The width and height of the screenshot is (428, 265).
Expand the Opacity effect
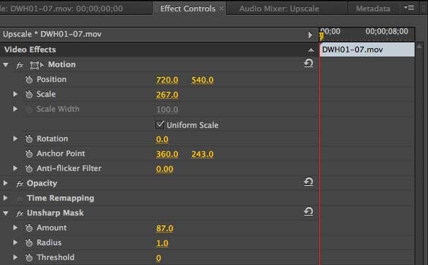coord(5,183)
